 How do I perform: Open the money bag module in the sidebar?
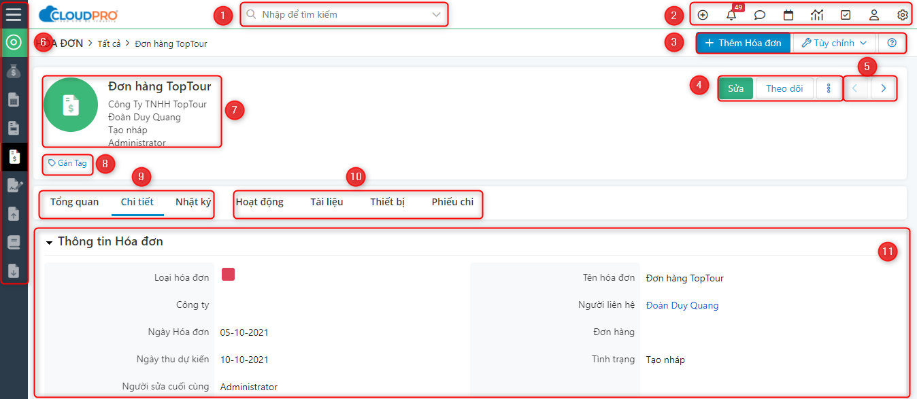(14, 71)
